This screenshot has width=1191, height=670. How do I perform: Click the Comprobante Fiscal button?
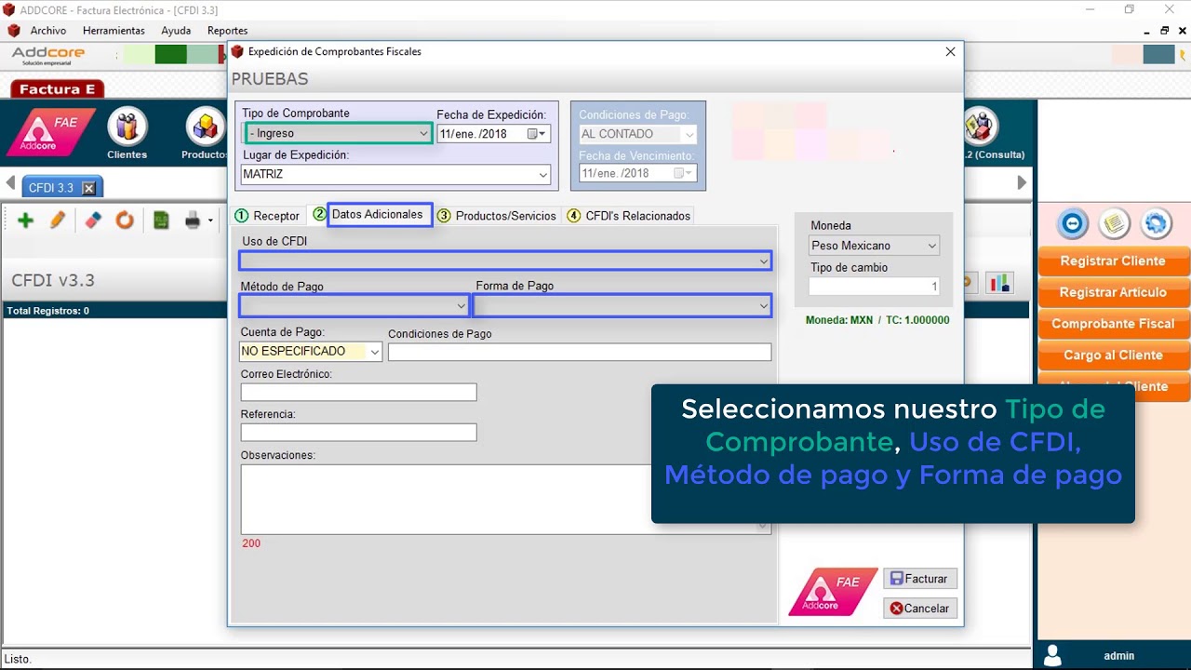[x=1113, y=324]
